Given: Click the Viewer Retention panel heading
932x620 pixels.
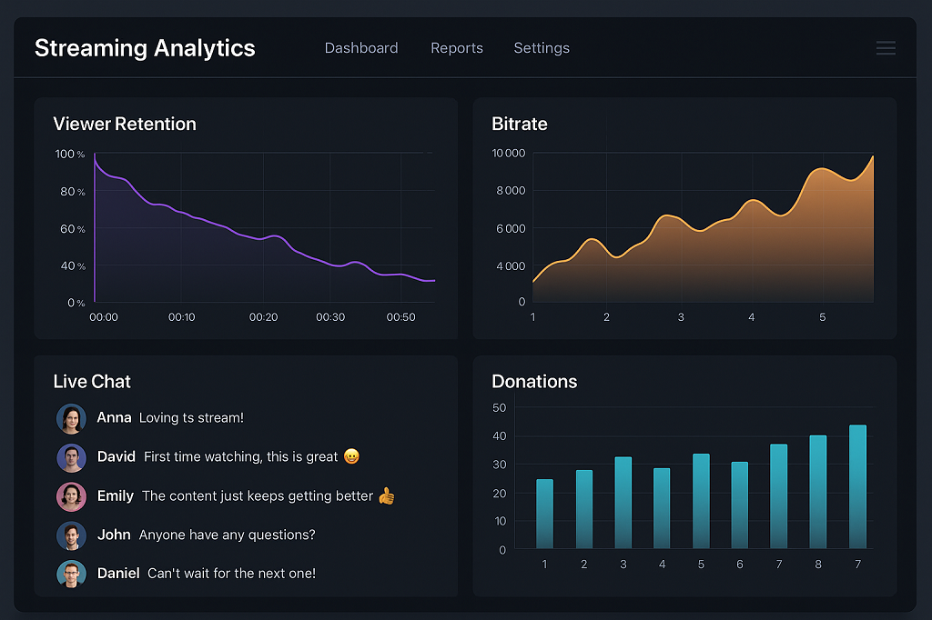Looking at the screenshot, I should [125, 125].
